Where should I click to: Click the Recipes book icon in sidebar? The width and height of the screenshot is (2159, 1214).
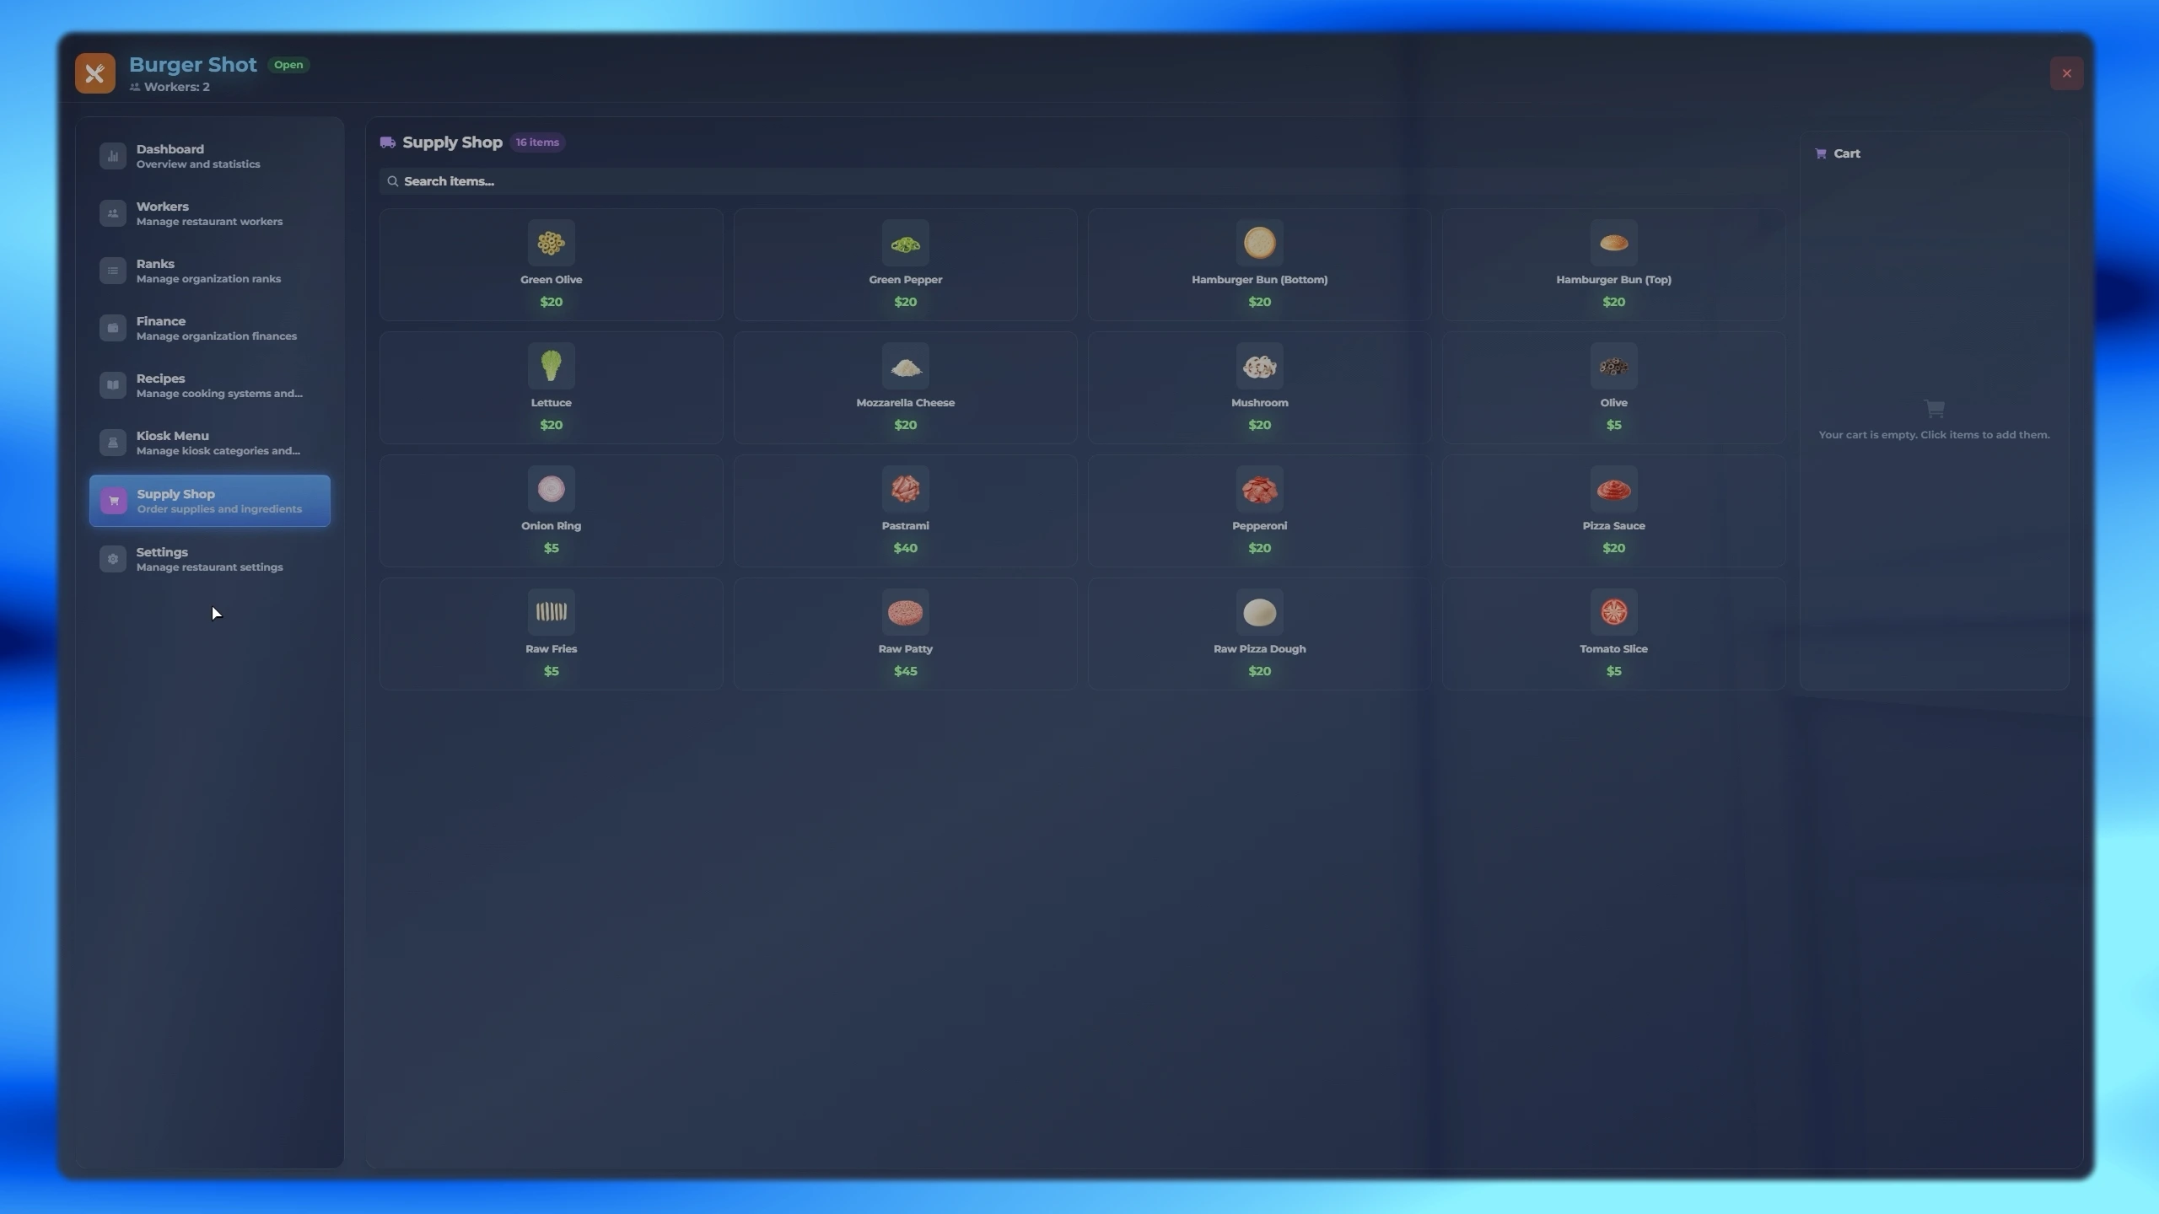[x=113, y=385]
